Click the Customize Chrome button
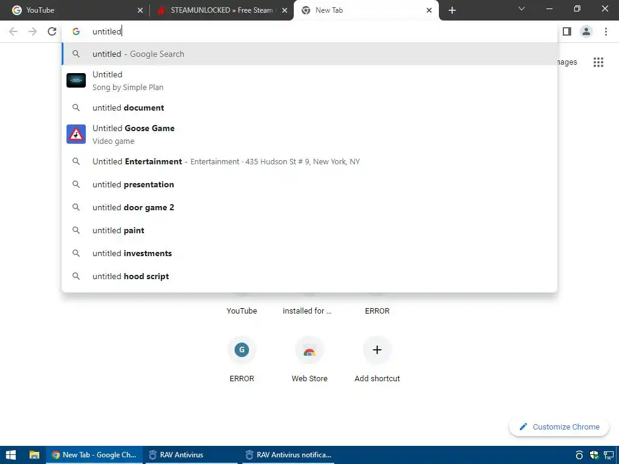Image resolution: width=619 pixels, height=464 pixels. [559, 427]
